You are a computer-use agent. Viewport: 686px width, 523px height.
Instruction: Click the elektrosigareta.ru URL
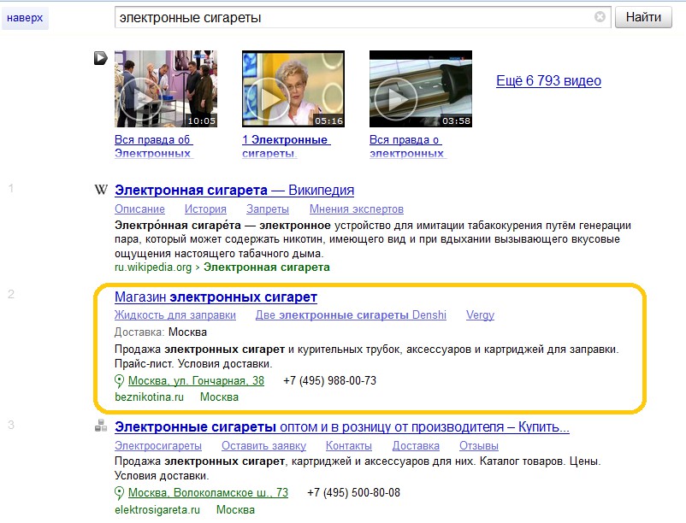click(157, 509)
